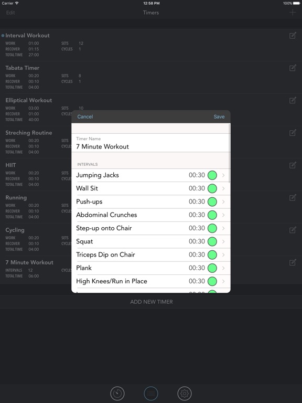The width and height of the screenshot is (302, 403).
Task: Tap the plus icon to add timer
Action: coord(293,13)
